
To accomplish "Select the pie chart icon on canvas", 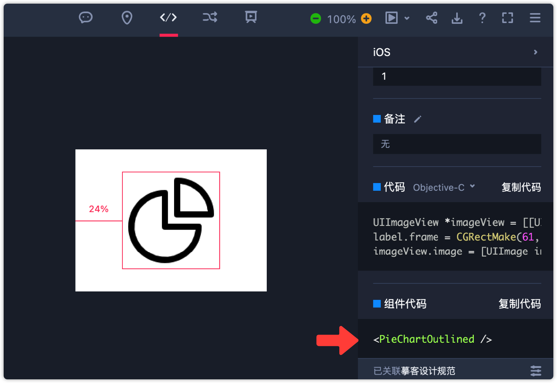I will pyautogui.click(x=171, y=220).
